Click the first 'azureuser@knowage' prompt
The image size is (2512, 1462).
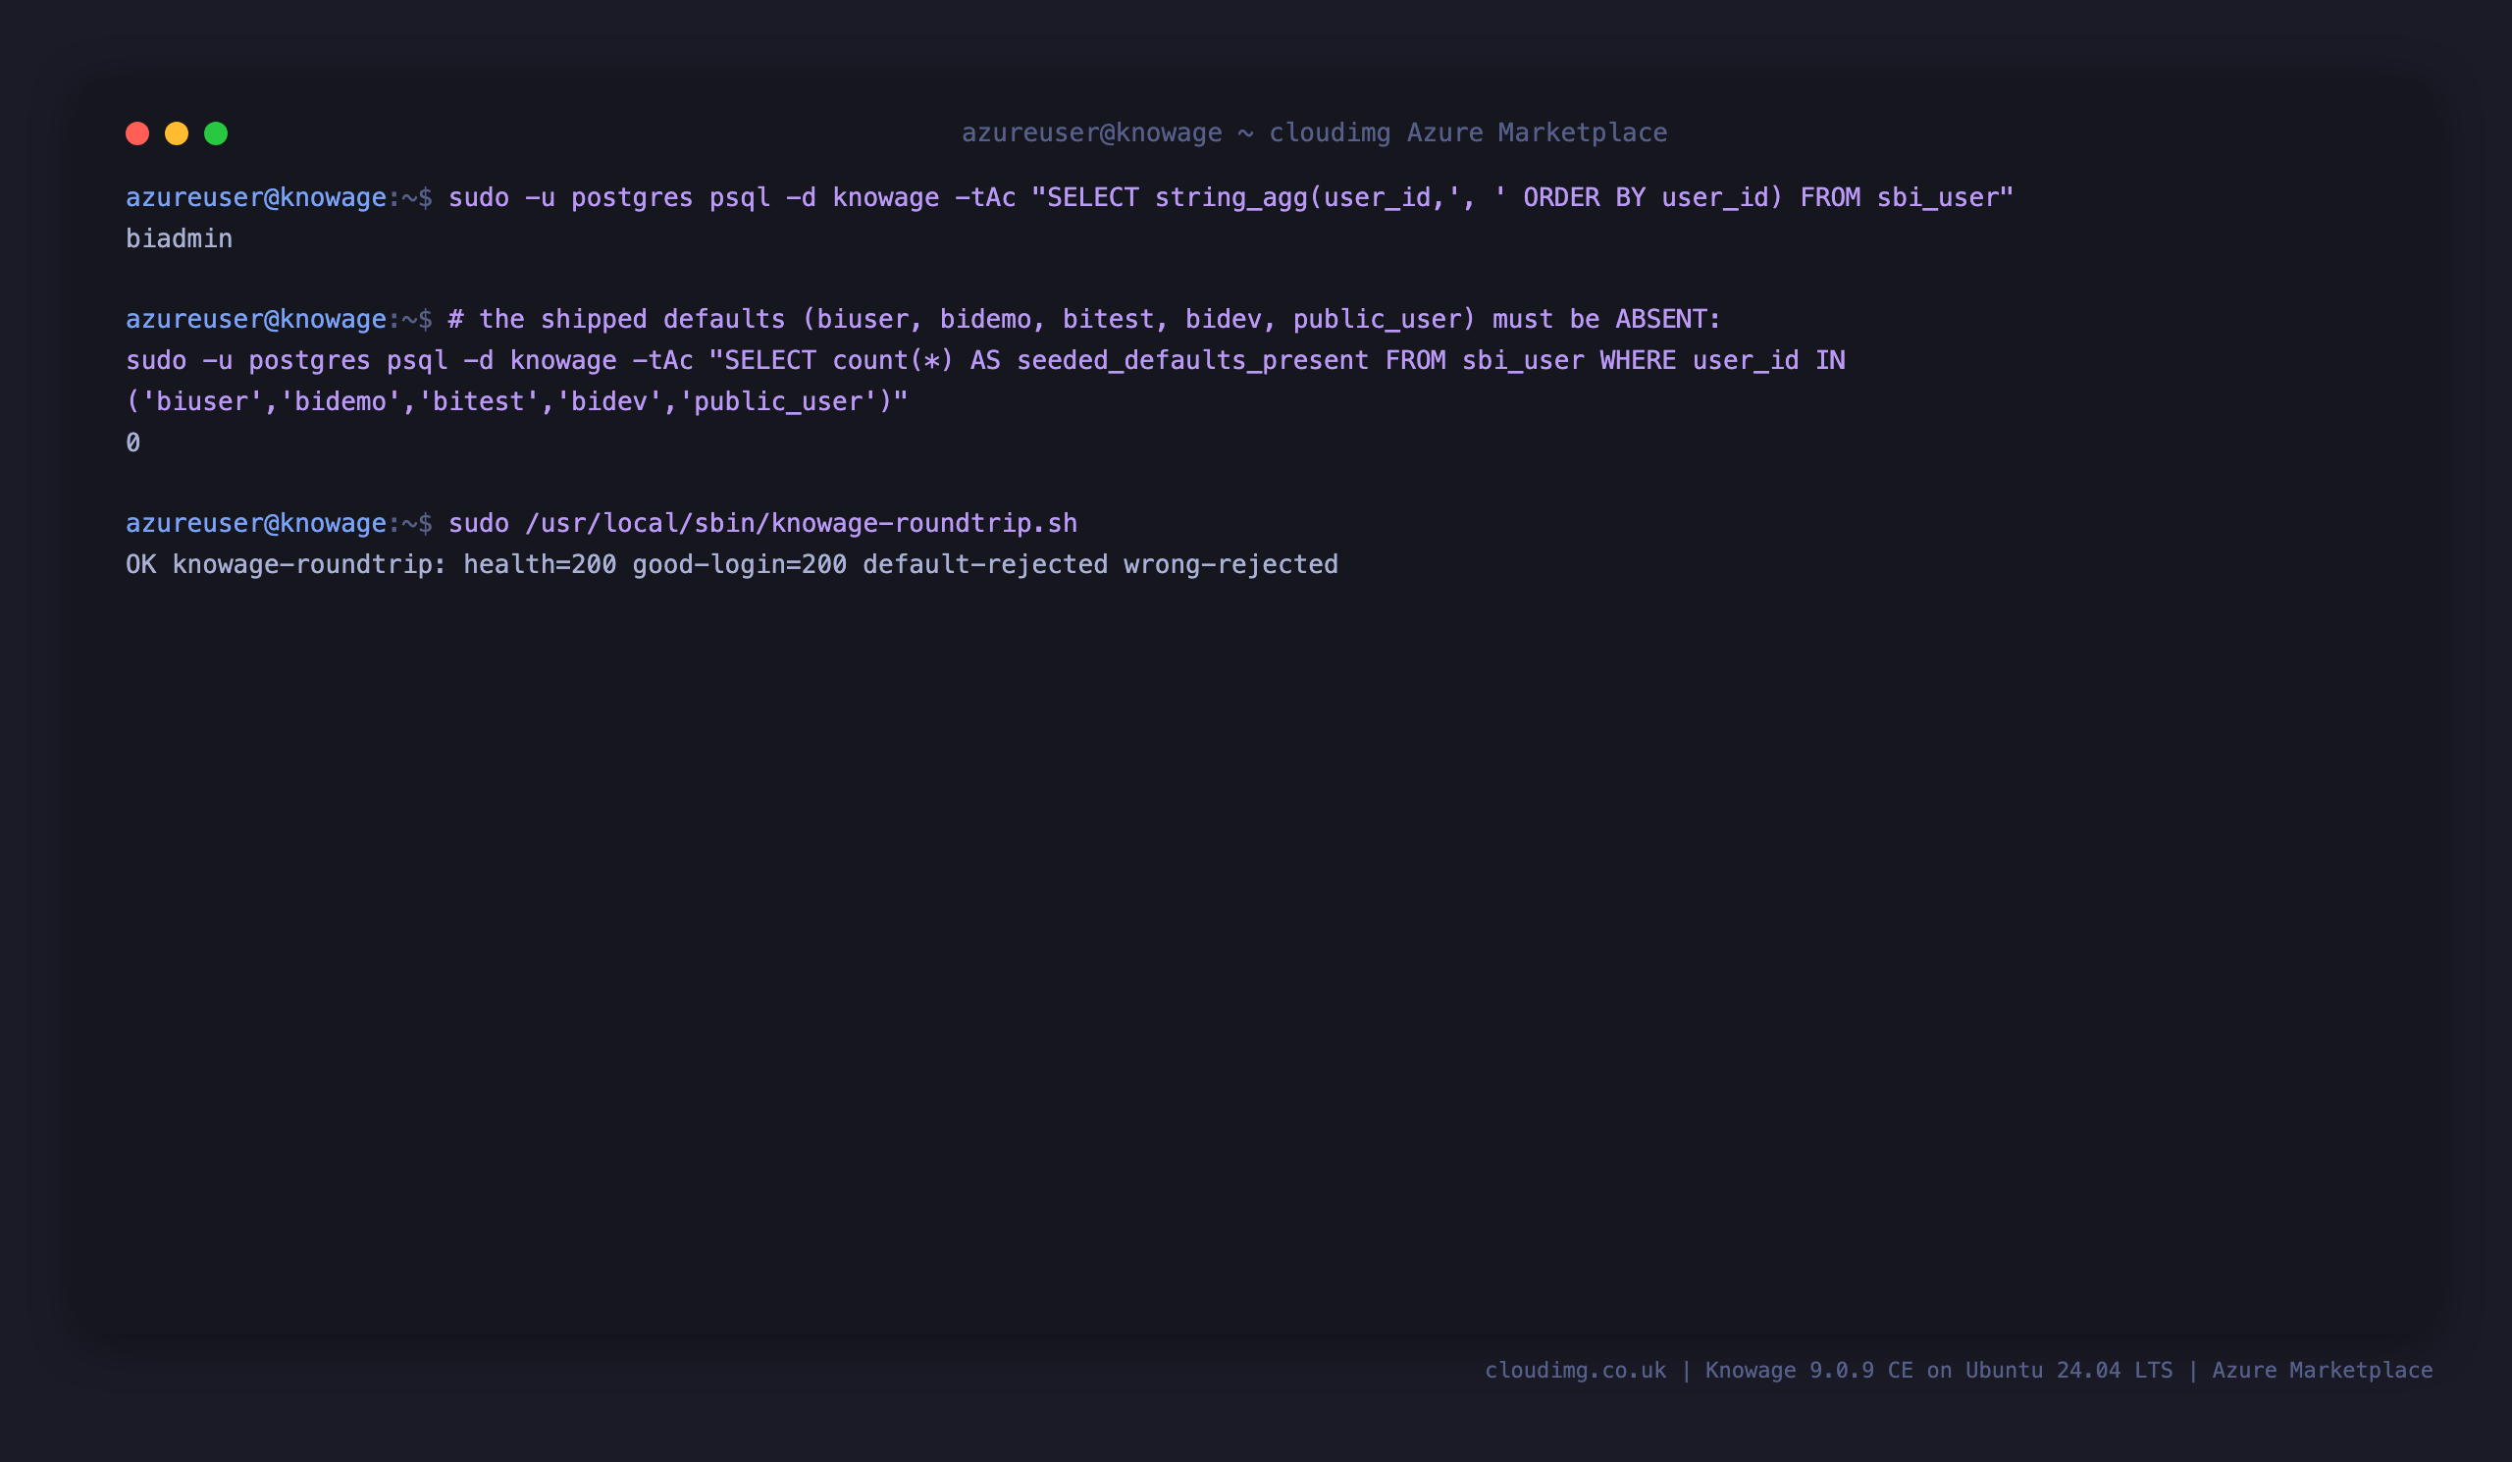click(256, 197)
